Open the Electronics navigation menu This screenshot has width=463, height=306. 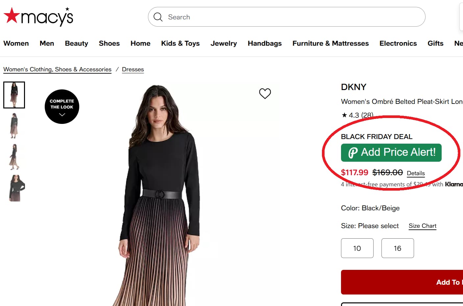pyautogui.click(x=398, y=43)
